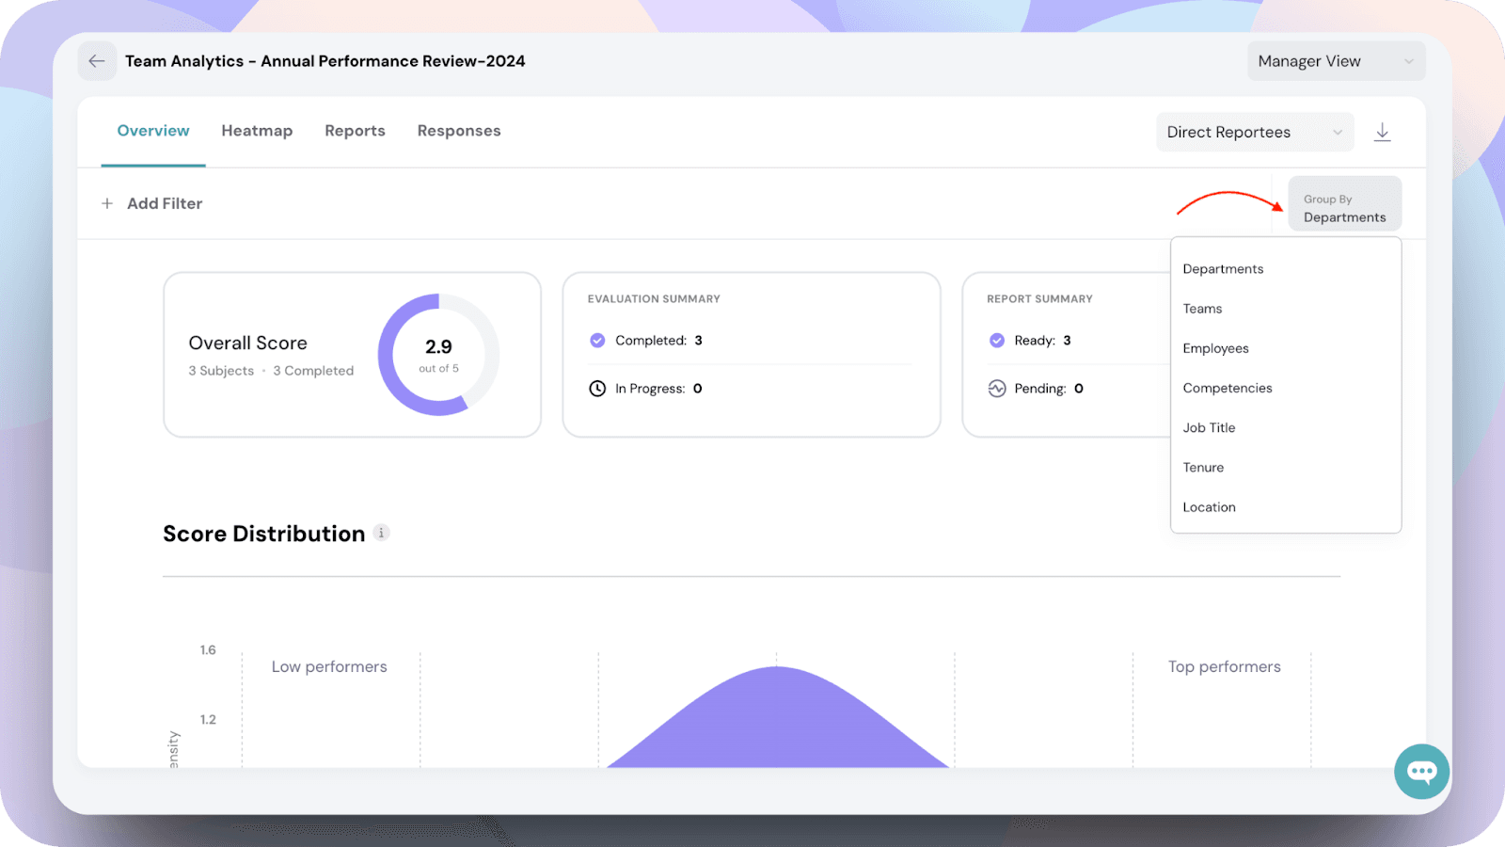Viewport: 1505px width, 847px height.
Task: Toggle the Group By Departments selector
Action: pyautogui.click(x=1344, y=208)
